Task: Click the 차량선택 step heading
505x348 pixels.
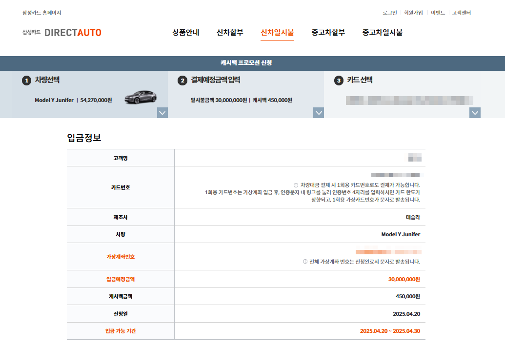Action: tap(47, 80)
